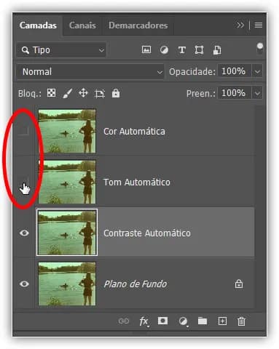Viewport: 279px width, 349px height.
Task: Add layer mask icon
Action: (x=162, y=321)
